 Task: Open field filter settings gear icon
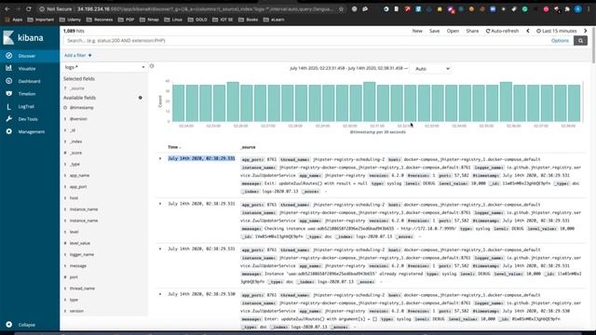tap(141, 98)
